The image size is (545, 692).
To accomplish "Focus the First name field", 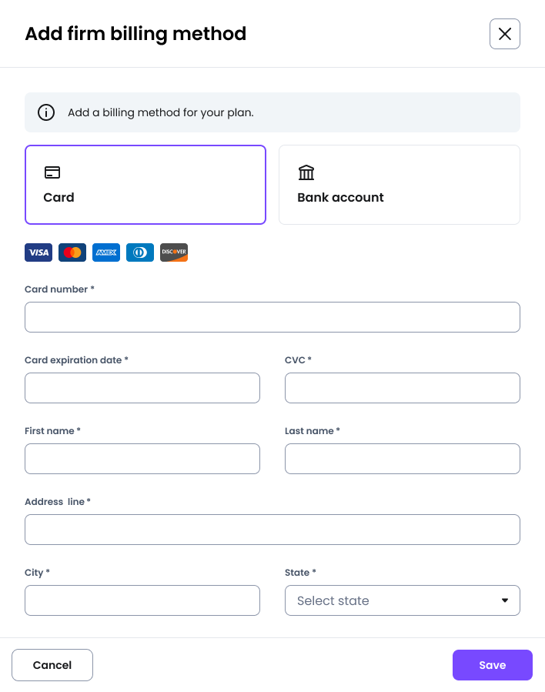I will (142, 459).
